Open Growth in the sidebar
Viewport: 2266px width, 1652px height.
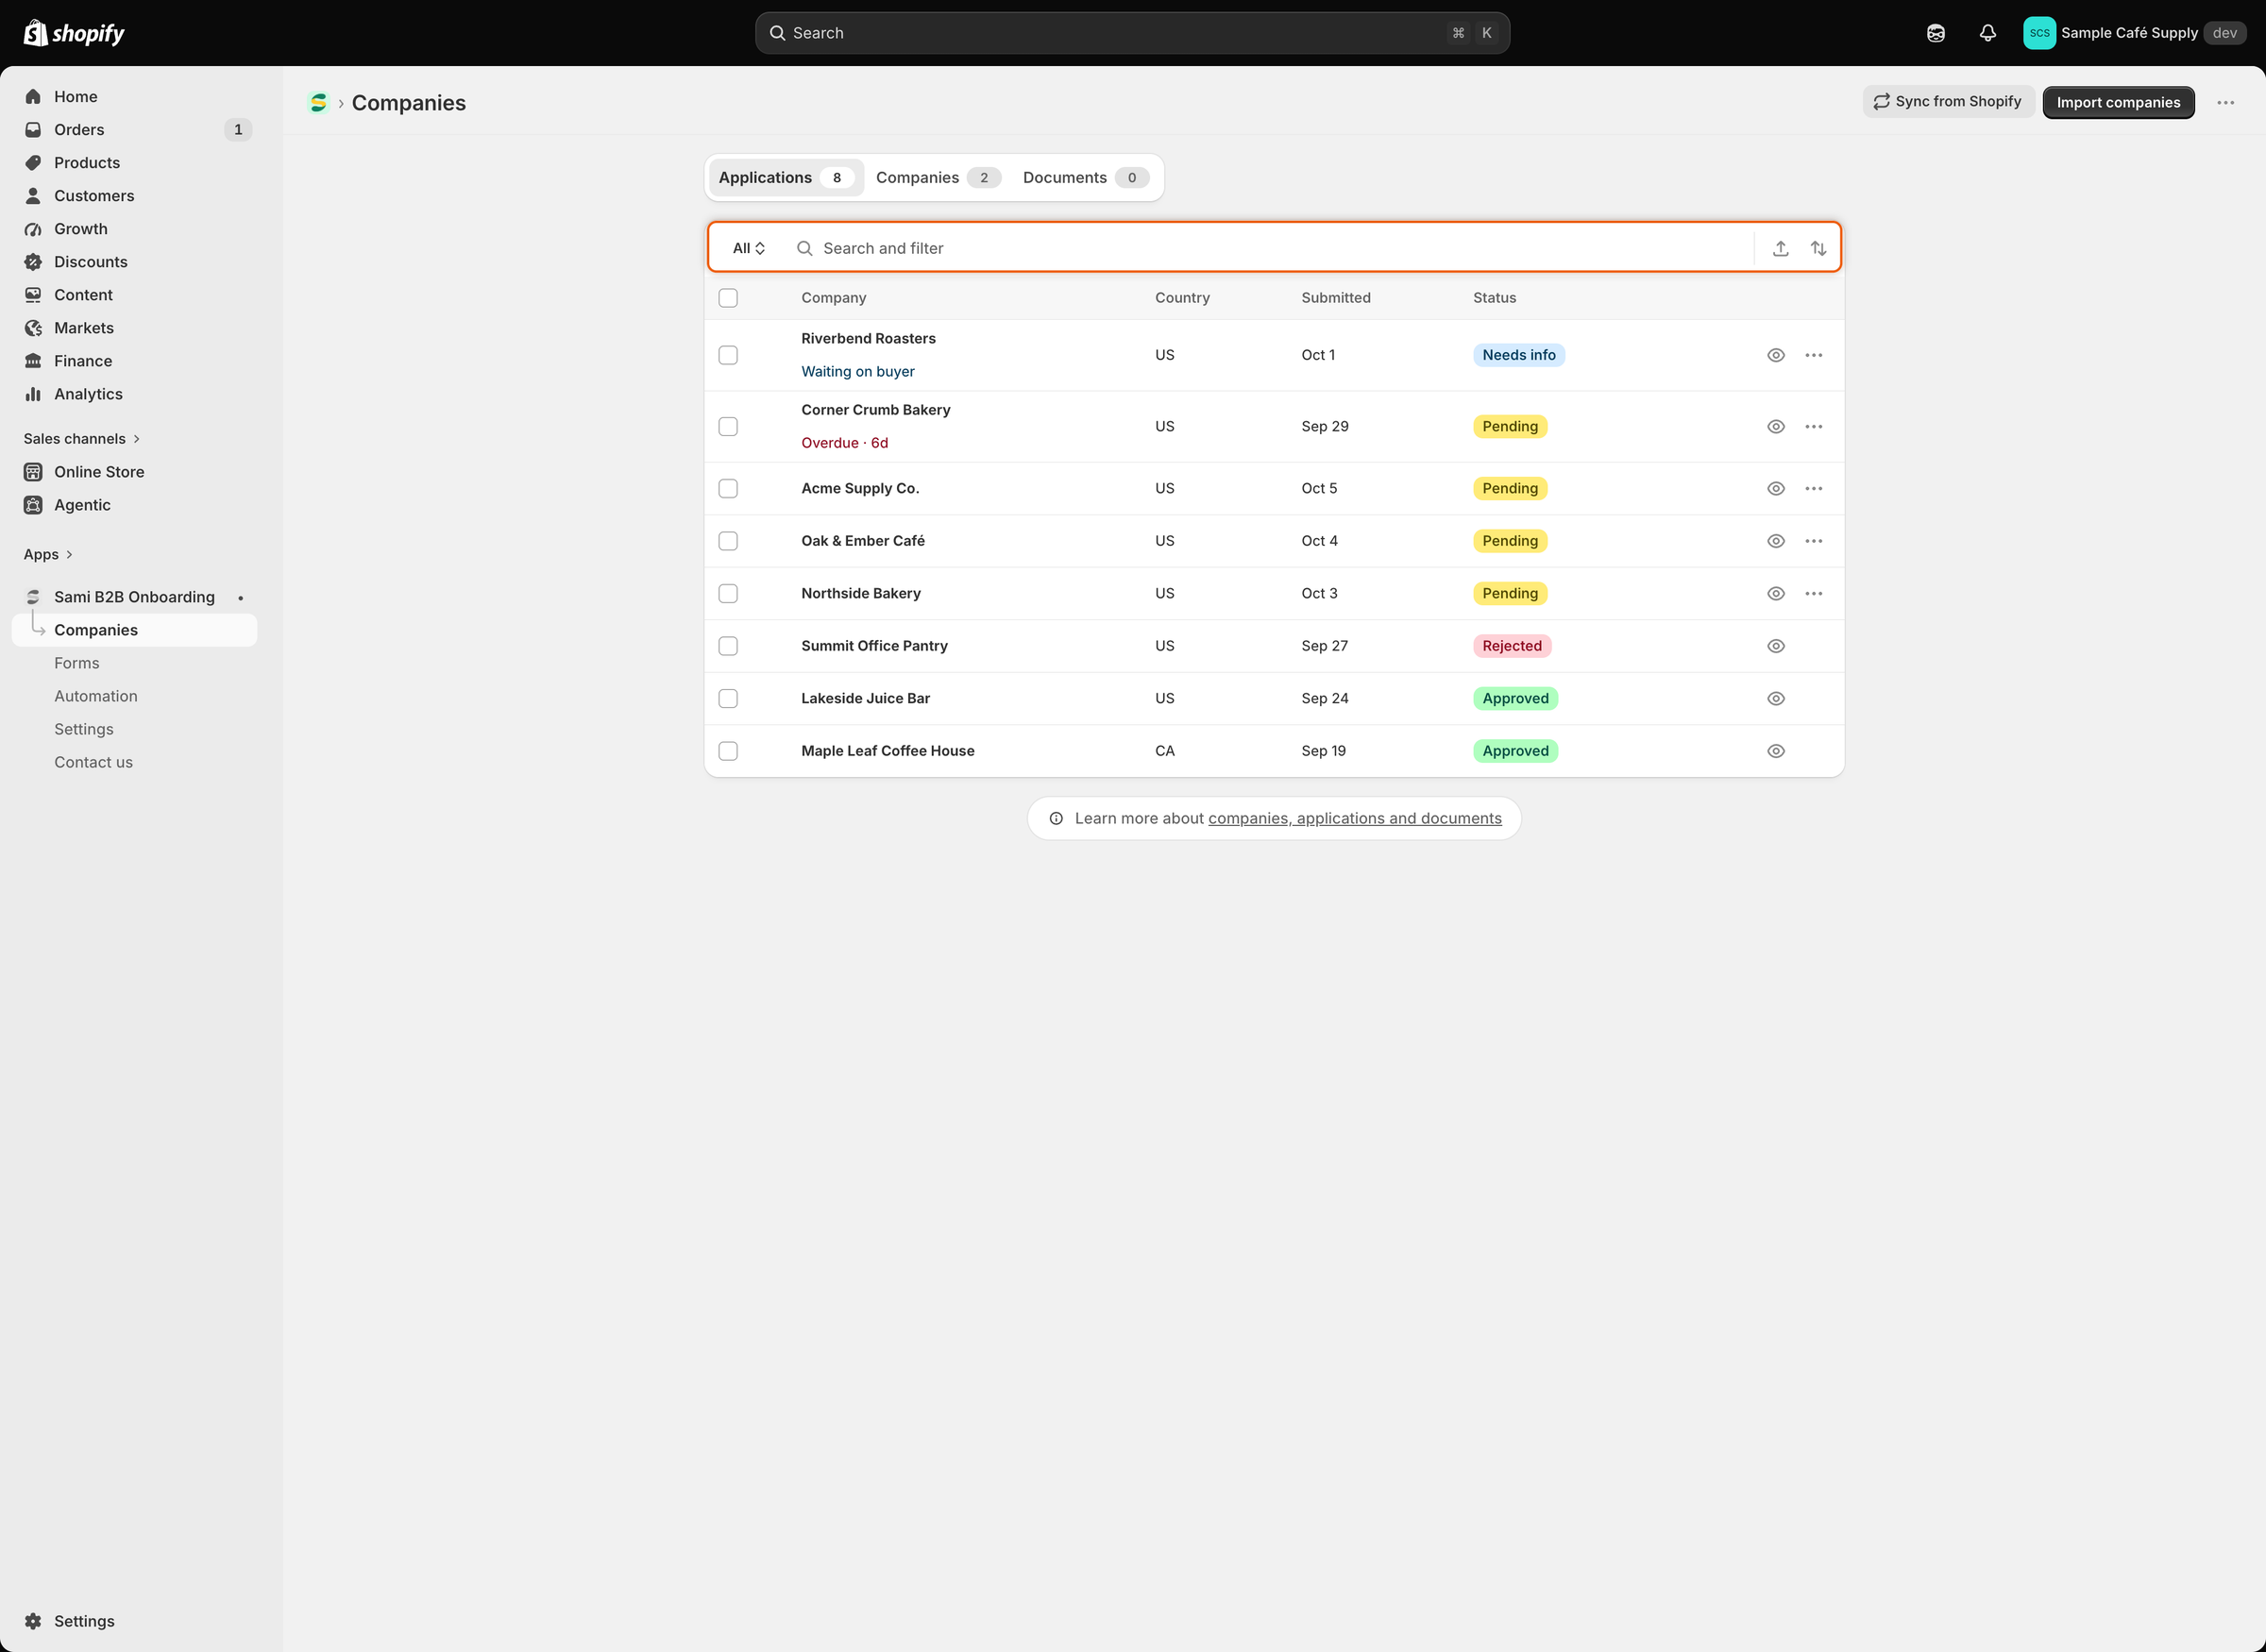(x=134, y=229)
